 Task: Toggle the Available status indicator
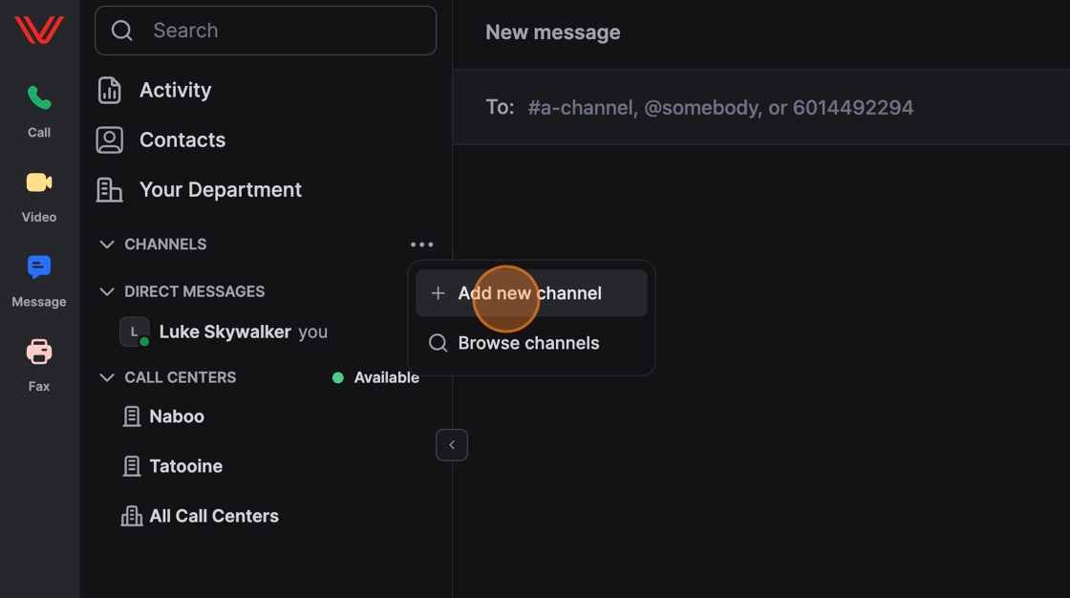(x=375, y=378)
